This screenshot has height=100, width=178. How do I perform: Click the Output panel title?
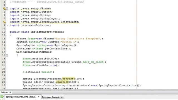5,92
